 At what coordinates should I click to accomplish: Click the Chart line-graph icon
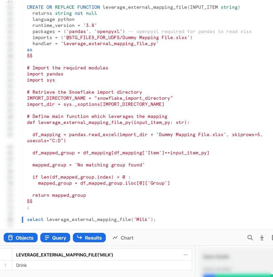coord(116,238)
